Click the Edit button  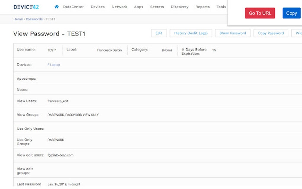click(159, 33)
